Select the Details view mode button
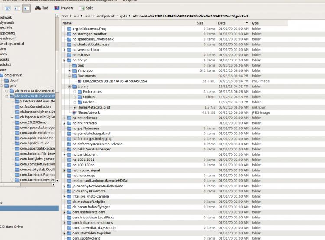The height and width of the screenshot is (240, 325). (26, 9)
